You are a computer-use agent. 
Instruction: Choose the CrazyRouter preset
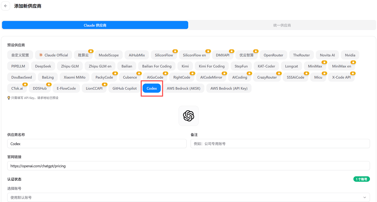[x=267, y=77]
